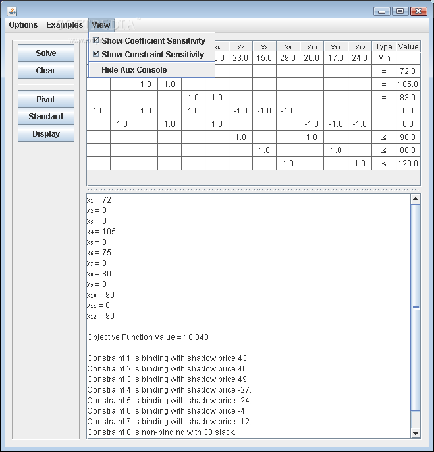The height and width of the screenshot is (452, 434).
Task: Click the Display button
Action: tap(46, 134)
